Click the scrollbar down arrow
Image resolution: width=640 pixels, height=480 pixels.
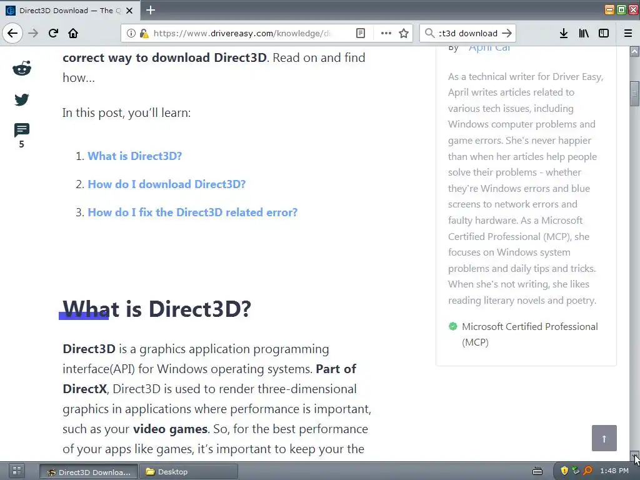point(634,456)
